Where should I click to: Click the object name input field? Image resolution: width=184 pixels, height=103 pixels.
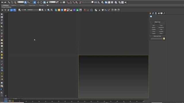pos(157,39)
